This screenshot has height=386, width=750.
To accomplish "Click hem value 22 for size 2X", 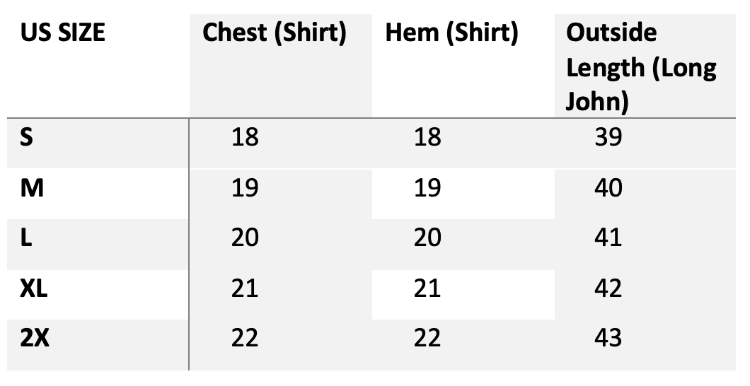I will (427, 338).
